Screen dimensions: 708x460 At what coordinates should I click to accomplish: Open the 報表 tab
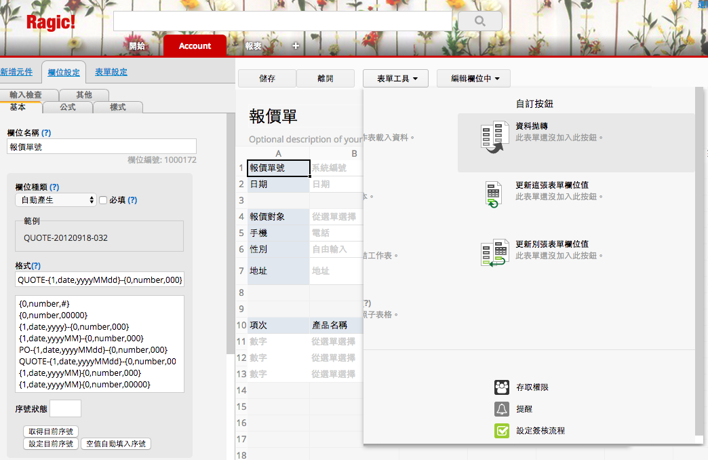254,45
